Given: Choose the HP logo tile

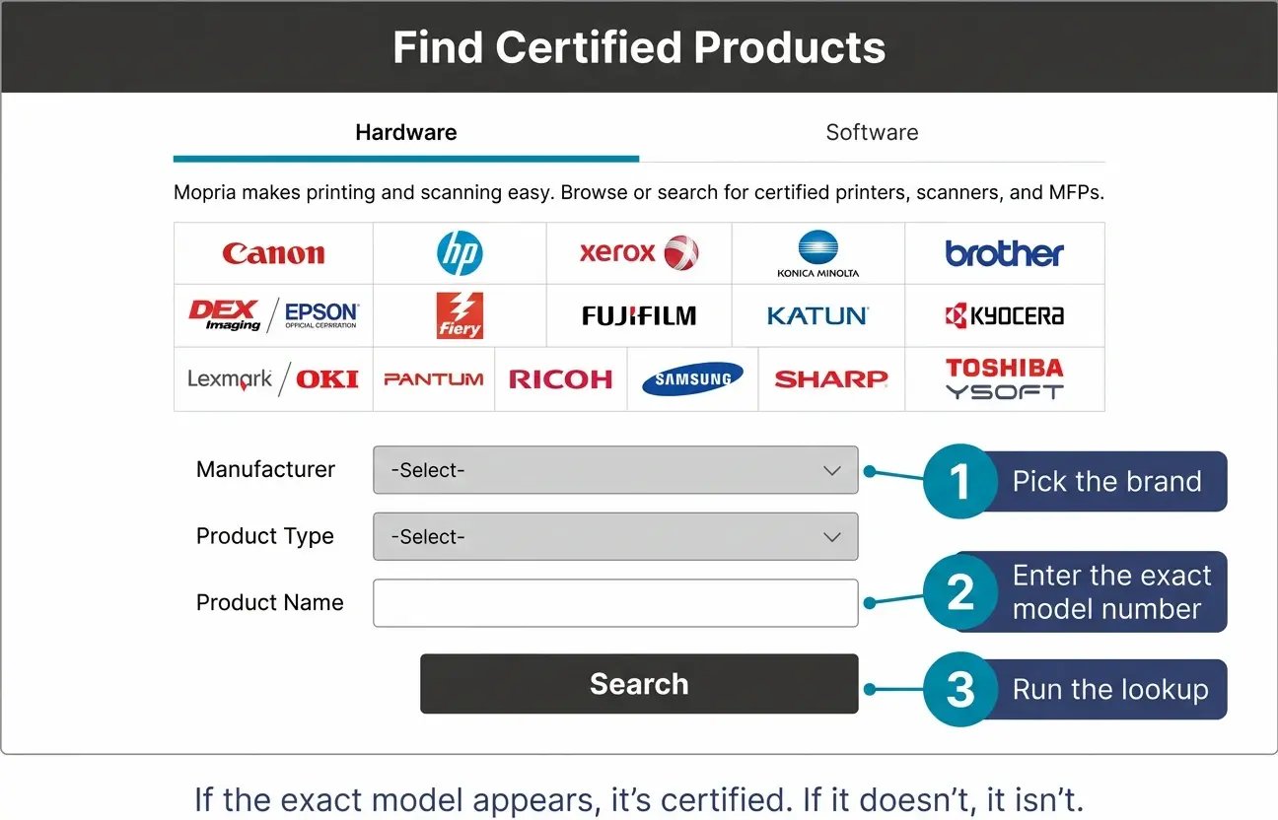Looking at the screenshot, I should coord(460,253).
